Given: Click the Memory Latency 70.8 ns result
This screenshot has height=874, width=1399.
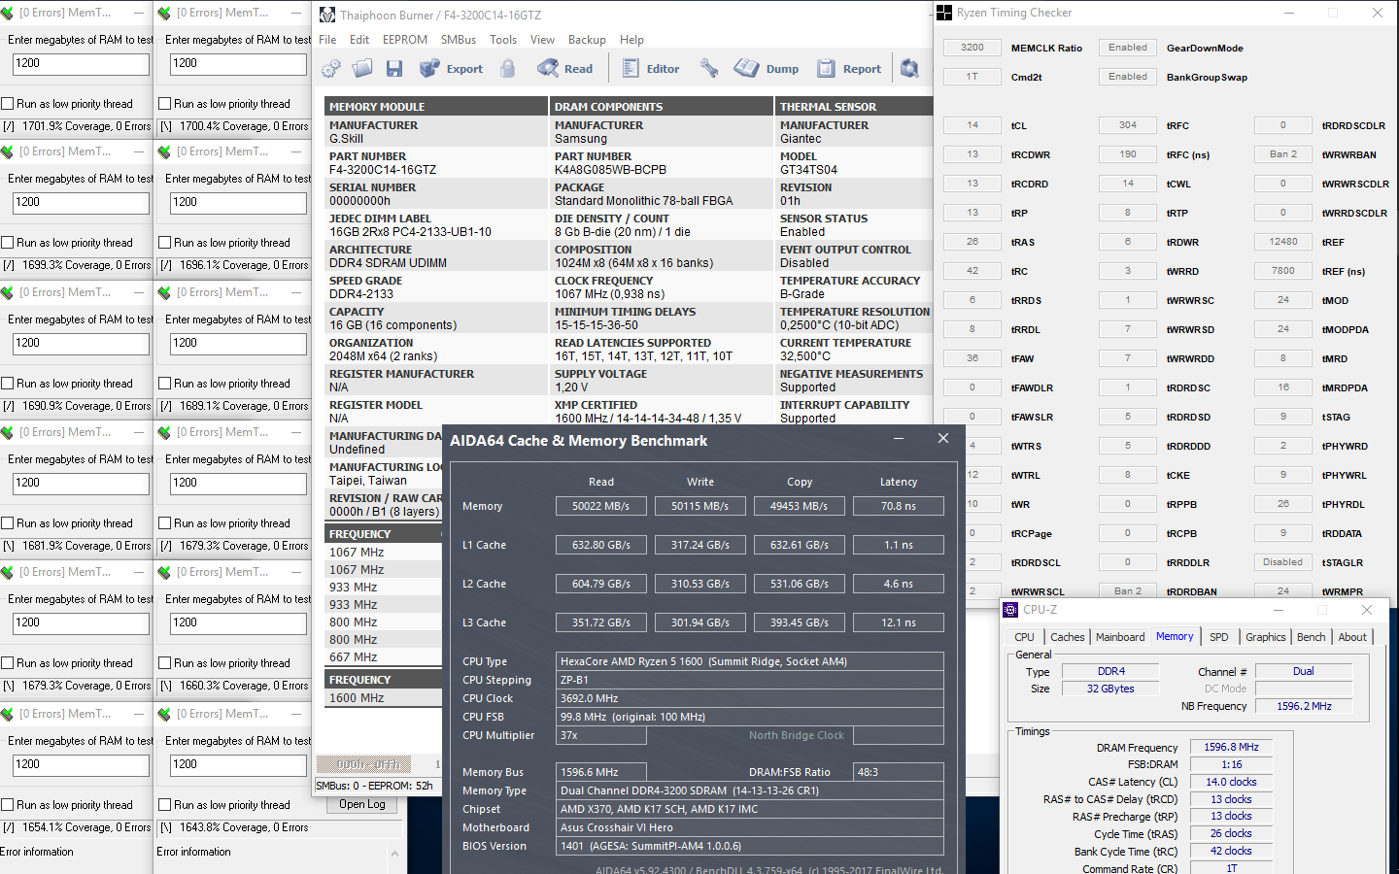Looking at the screenshot, I should pos(899,506).
